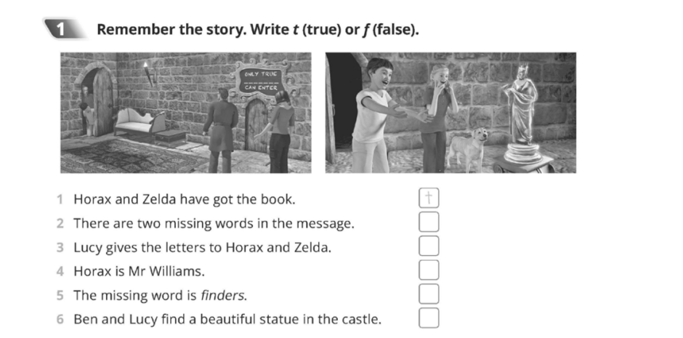This screenshot has height=338, width=683.
Task: Click the answer box for statement 1
Action: (x=429, y=198)
